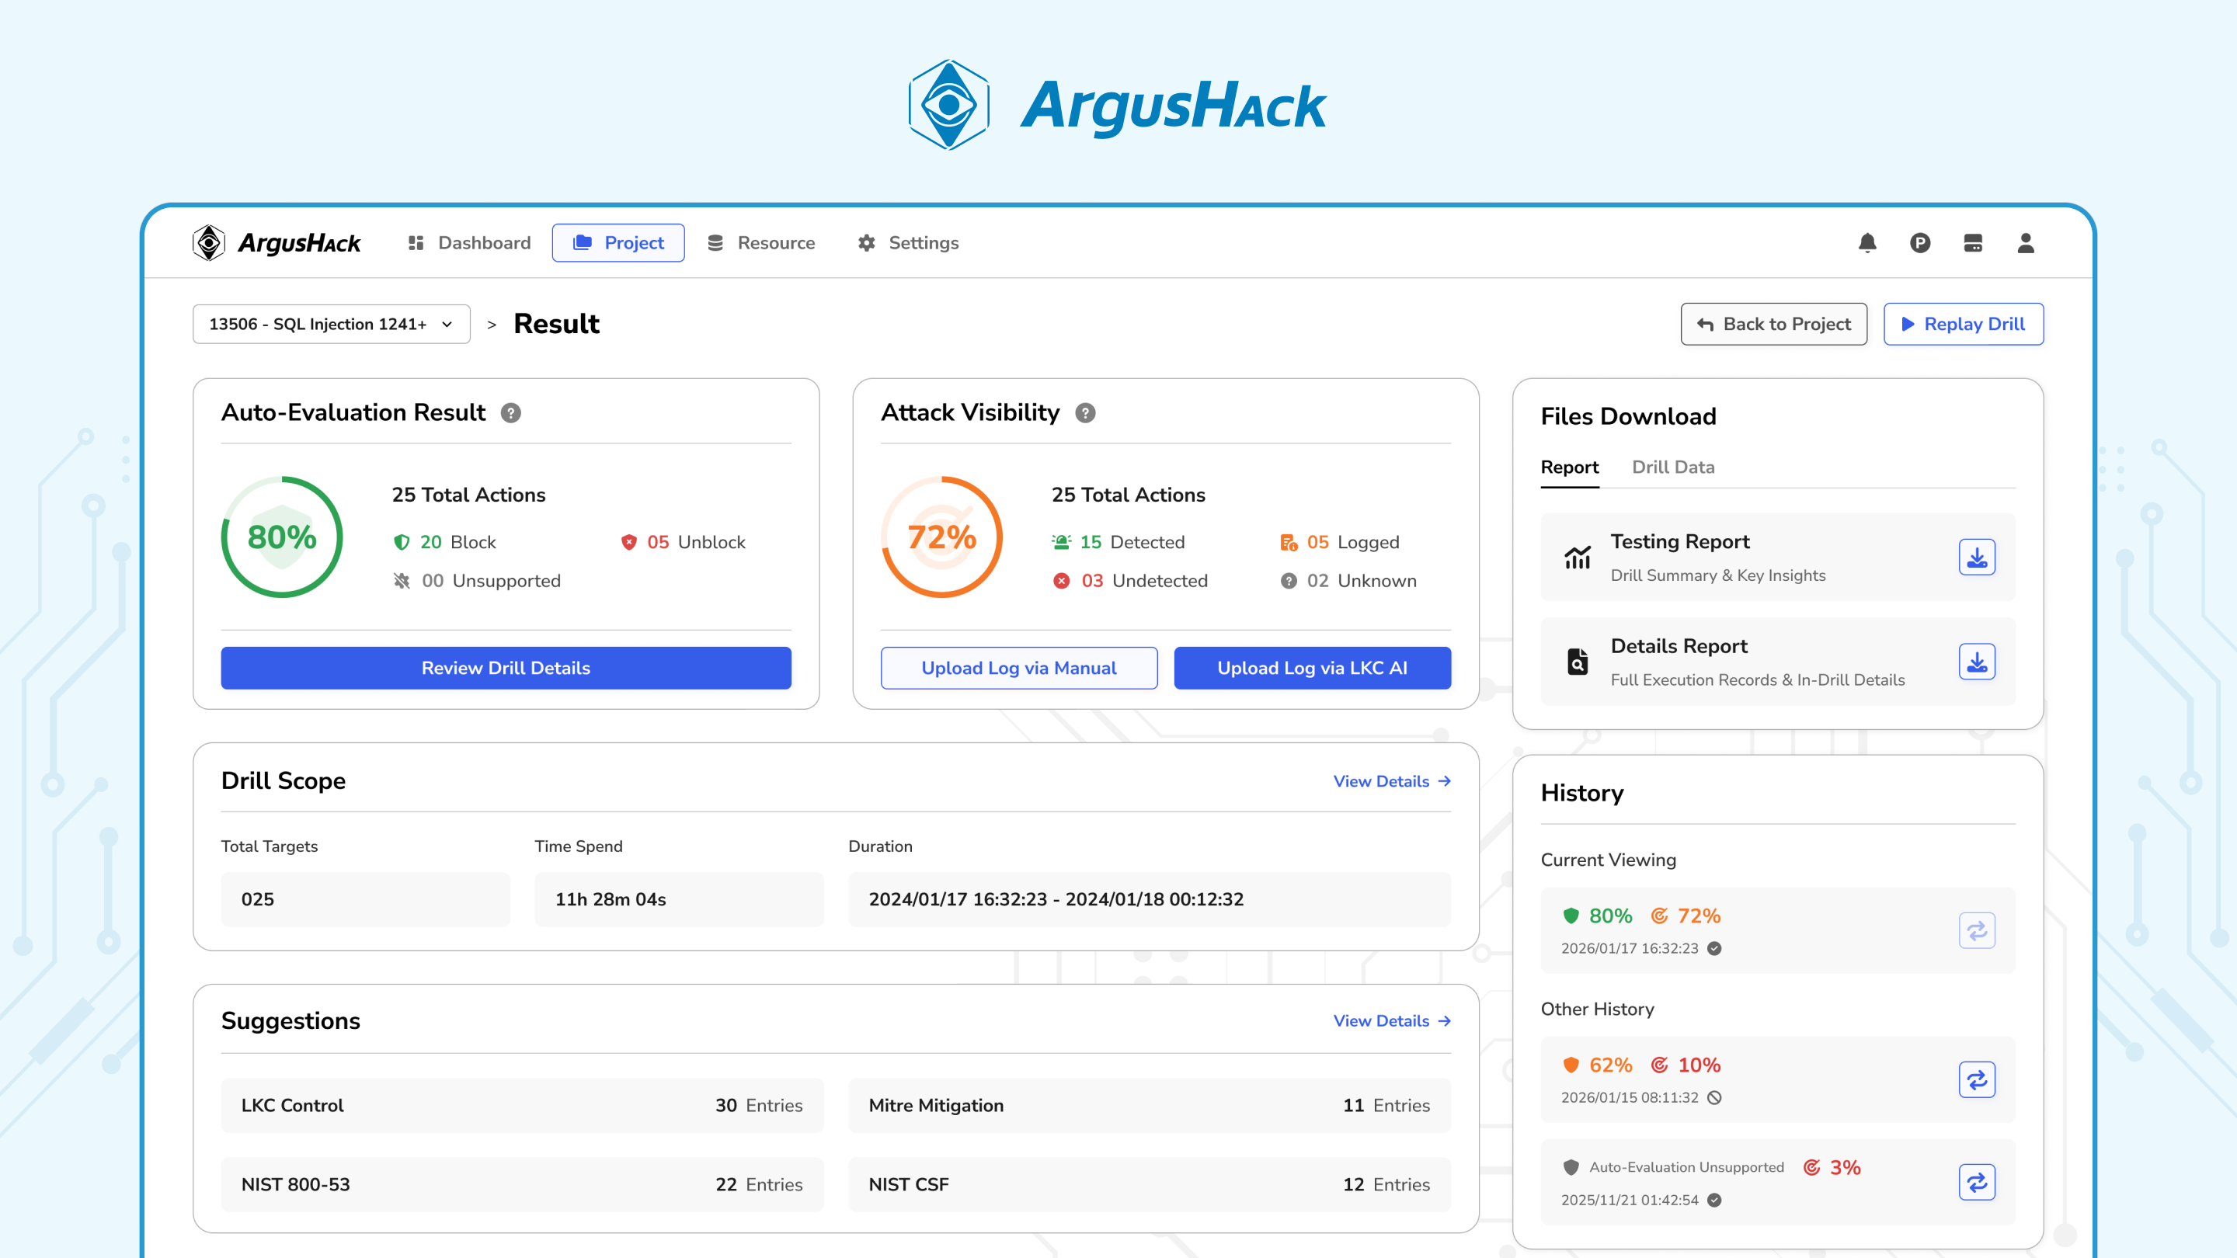Open the Resource menu

[760, 243]
